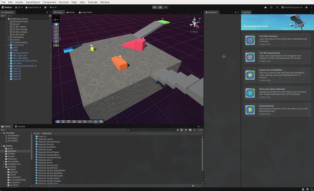Toggle the Inspector panel lock
The image size is (314, 191).
235,12
